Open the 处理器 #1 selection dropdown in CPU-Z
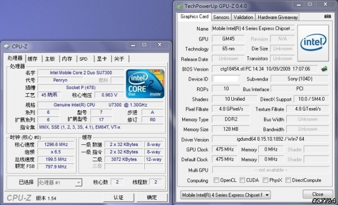This screenshot has width=338, height=205. click(x=60, y=183)
